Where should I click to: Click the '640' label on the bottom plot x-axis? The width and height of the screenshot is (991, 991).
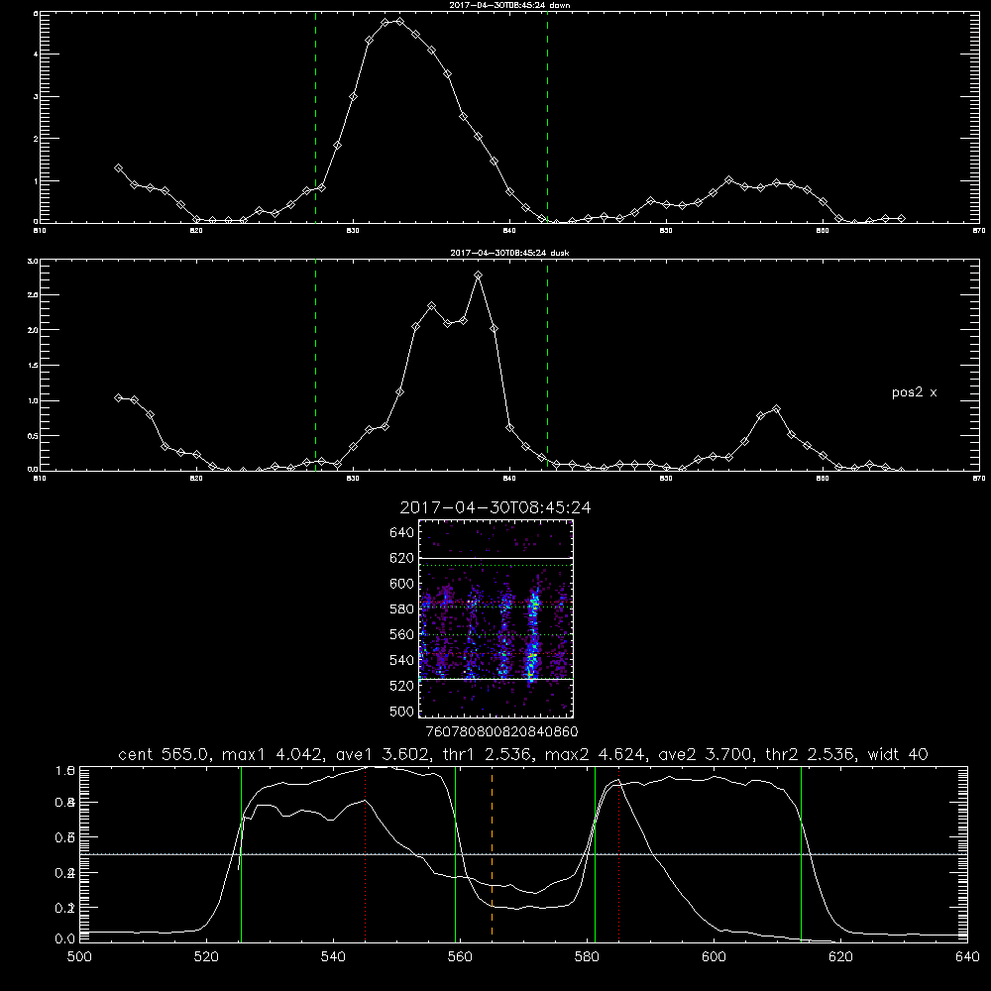967,957
